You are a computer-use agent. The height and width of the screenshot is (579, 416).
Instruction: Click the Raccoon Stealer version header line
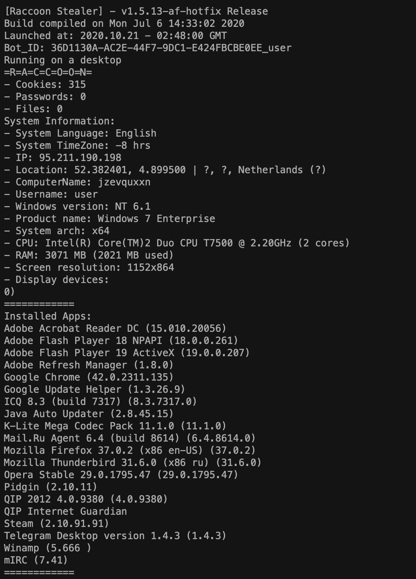(136, 11)
